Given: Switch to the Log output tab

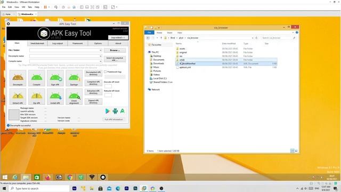Looking at the screenshot, I should (x=58, y=44).
